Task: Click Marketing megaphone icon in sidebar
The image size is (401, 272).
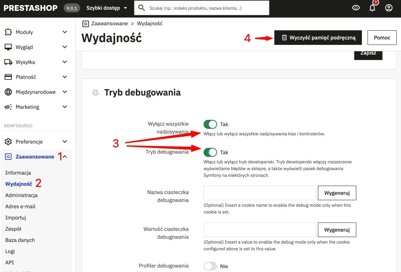Action: [8, 107]
